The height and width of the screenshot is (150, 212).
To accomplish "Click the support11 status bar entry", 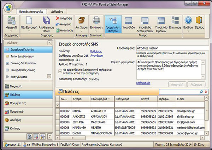I will coord(12,145).
